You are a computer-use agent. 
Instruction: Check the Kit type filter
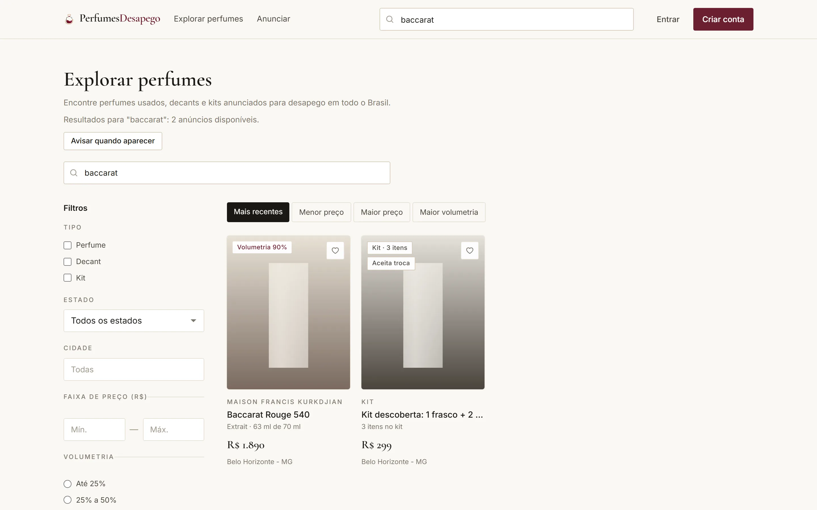click(68, 278)
